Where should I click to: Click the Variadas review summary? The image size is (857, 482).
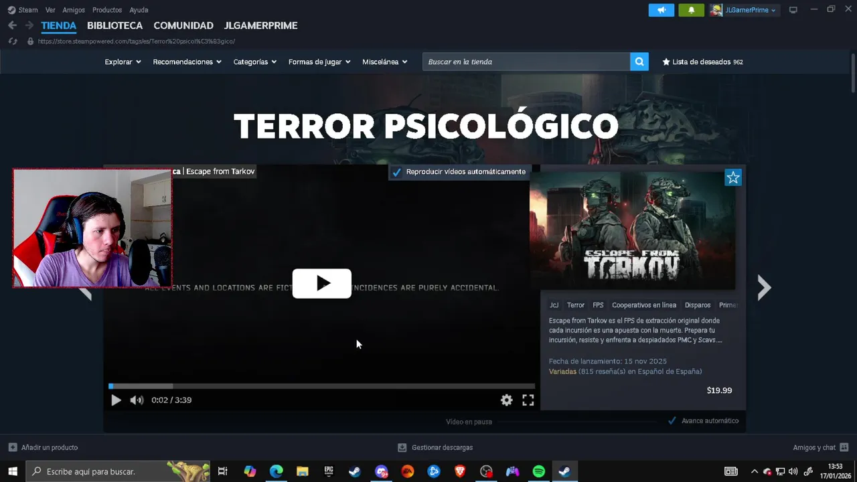tap(562, 372)
